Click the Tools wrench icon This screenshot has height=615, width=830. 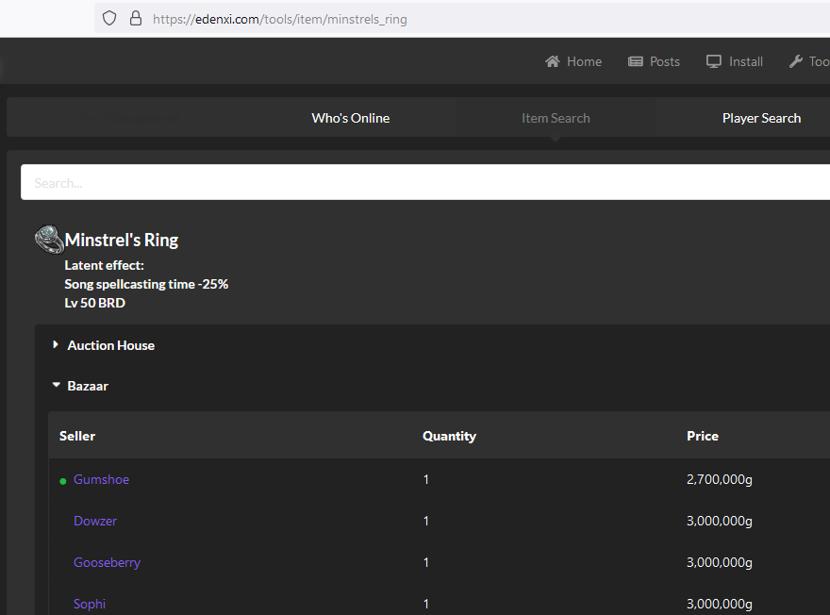[795, 60]
